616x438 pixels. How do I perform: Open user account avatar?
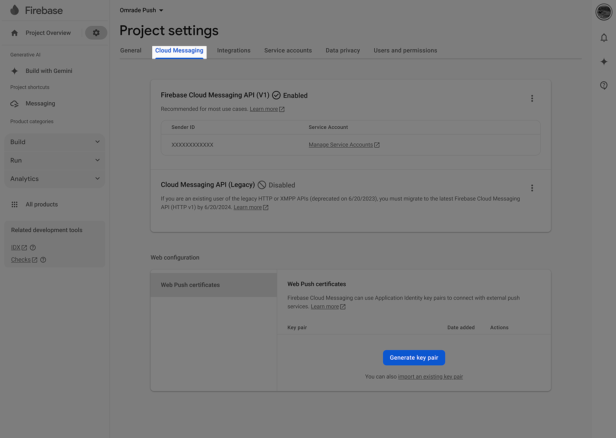pyautogui.click(x=604, y=12)
